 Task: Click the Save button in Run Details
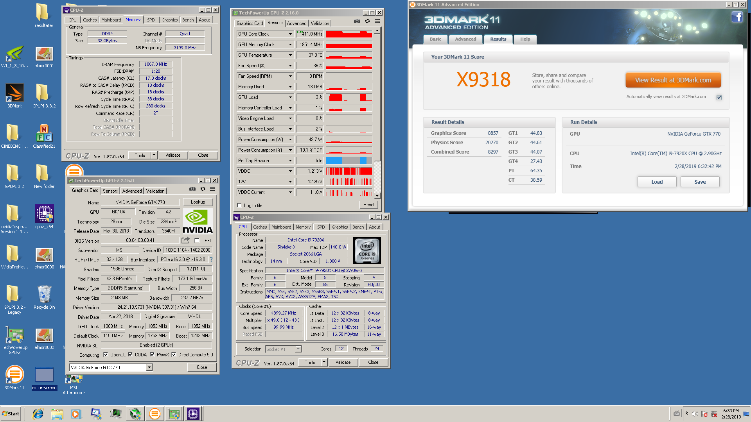(700, 182)
